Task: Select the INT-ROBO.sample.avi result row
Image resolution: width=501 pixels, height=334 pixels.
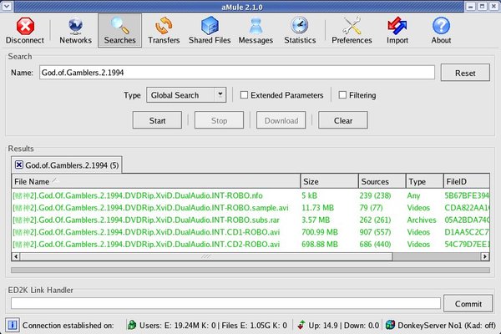Action: point(250,208)
